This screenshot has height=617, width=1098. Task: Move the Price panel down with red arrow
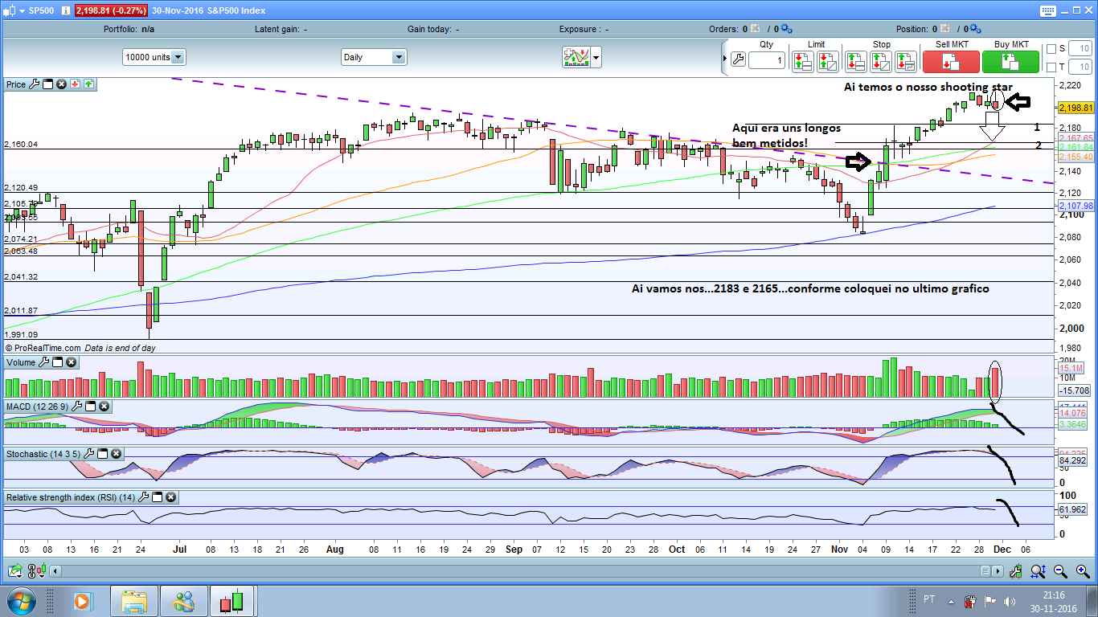pos(75,84)
